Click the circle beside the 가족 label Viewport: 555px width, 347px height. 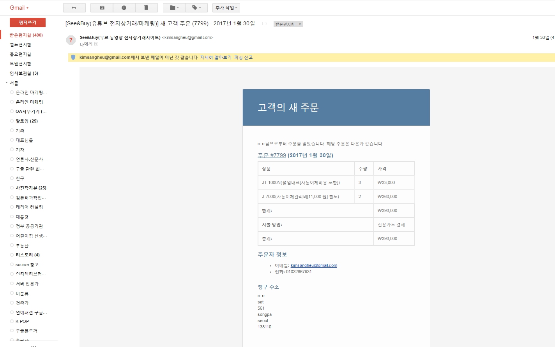point(12,131)
